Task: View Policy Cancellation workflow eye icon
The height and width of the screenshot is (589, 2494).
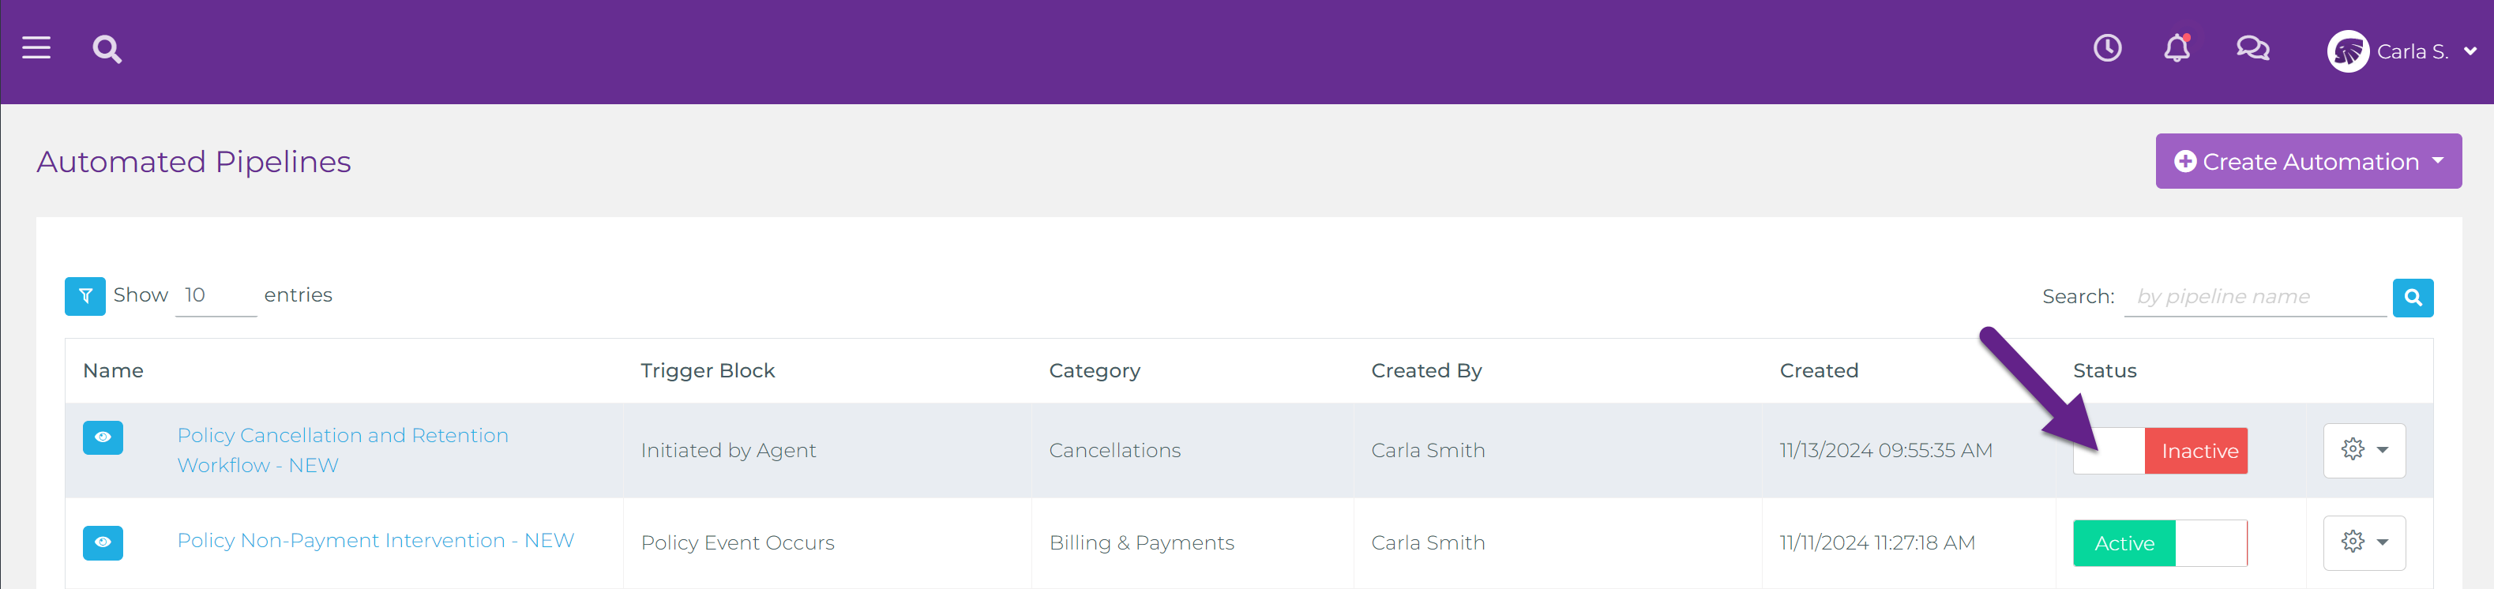Action: pyautogui.click(x=103, y=437)
